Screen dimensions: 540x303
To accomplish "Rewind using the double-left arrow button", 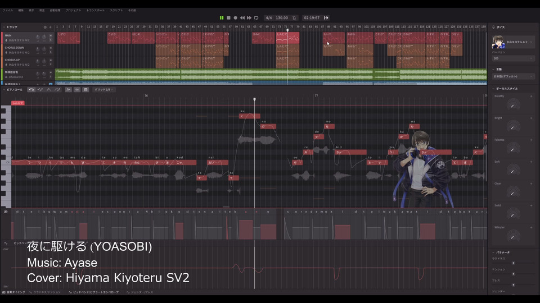I will [x=242, y=18].
